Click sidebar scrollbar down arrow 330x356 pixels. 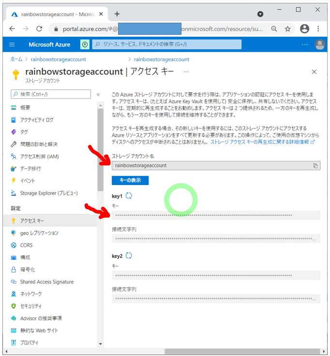click(100, 344)
